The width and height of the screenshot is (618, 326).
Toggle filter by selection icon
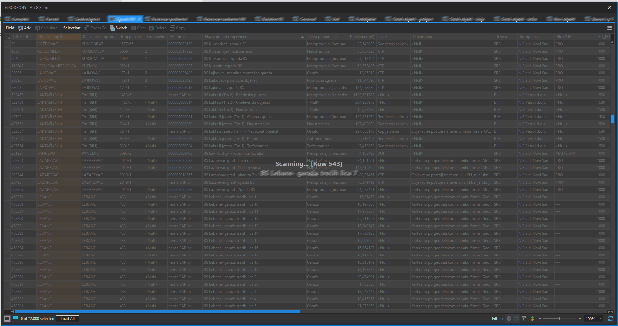pyautogui.click(x=524, y=319)
